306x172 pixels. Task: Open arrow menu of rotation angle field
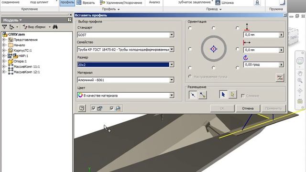click(x=281, y=64)
